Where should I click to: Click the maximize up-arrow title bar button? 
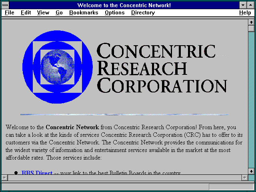tap(251, 5)
